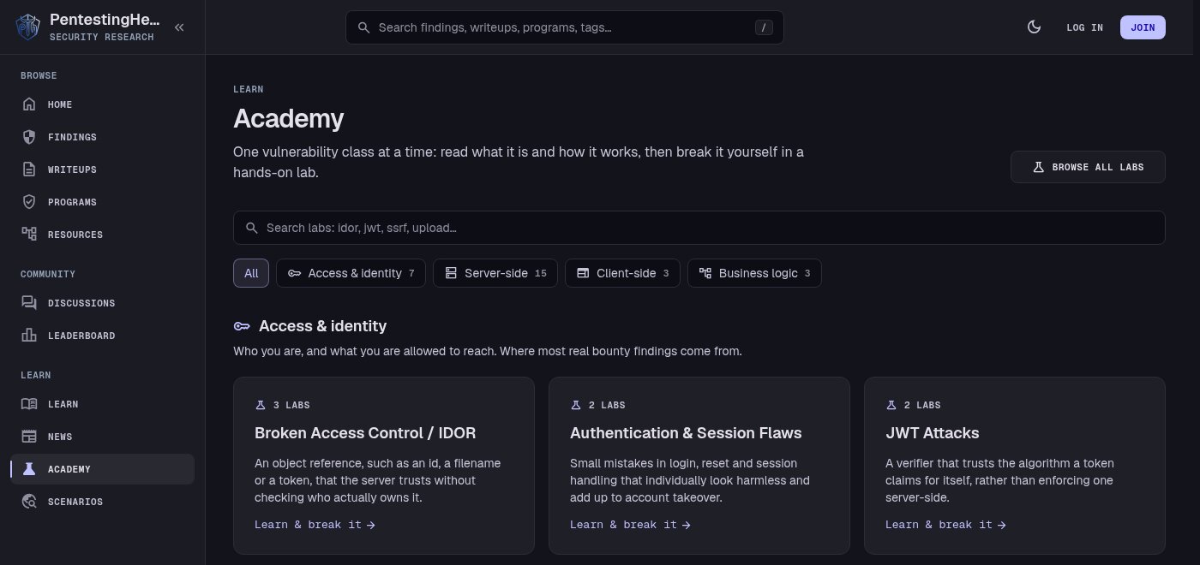Image resolution: width=1200 pixels, height=565 pixels.
Task: Click the Writeups document icon
Action: coord(29,169)
